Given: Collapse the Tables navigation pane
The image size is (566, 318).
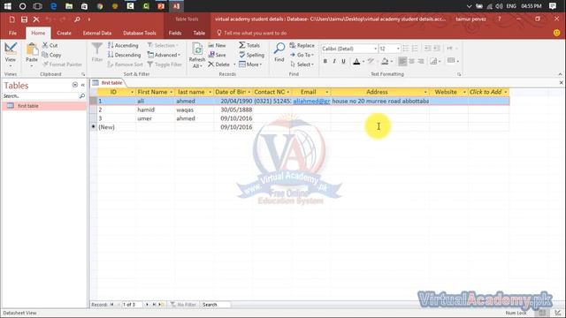Looking at the screenshot, I should click(82, 85).
